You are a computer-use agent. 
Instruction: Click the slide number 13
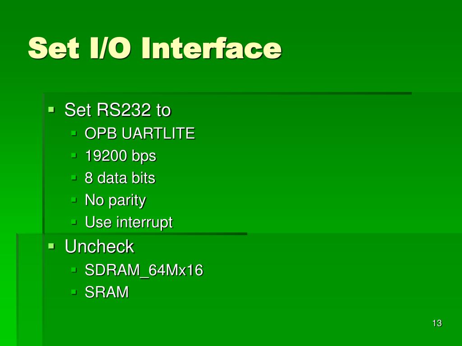coord(437,323)
